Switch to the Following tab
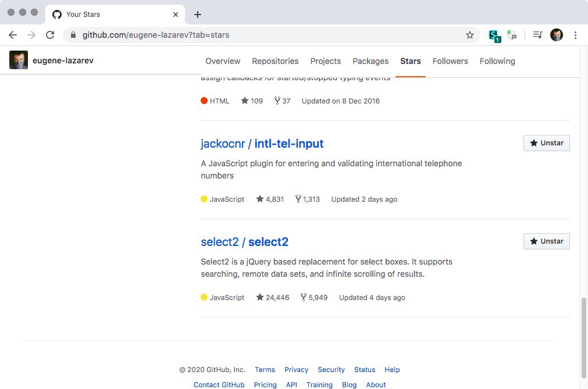This screenshot has width=588, height=389. click(497, 61)
